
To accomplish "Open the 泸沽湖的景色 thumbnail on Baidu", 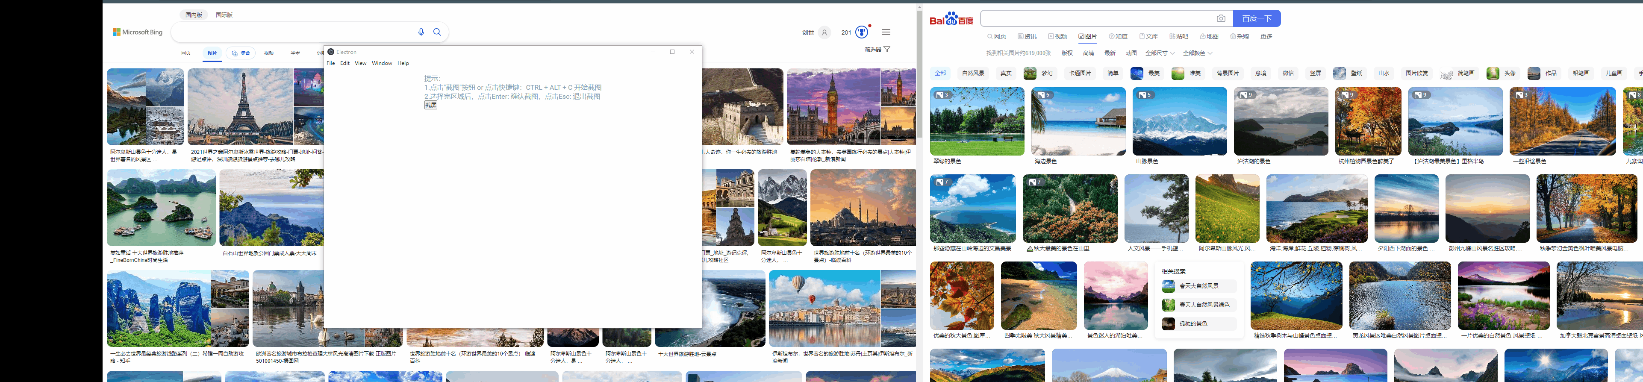I will 1281,121.
